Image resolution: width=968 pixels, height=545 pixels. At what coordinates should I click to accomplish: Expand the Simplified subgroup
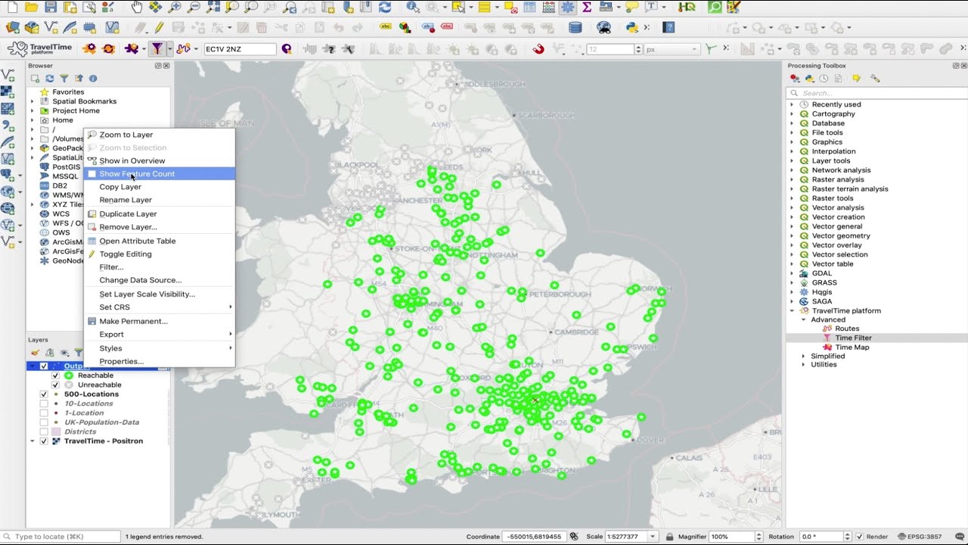pos(804,356)
